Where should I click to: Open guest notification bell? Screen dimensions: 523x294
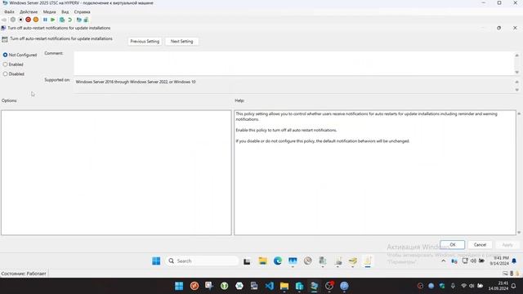514,261
